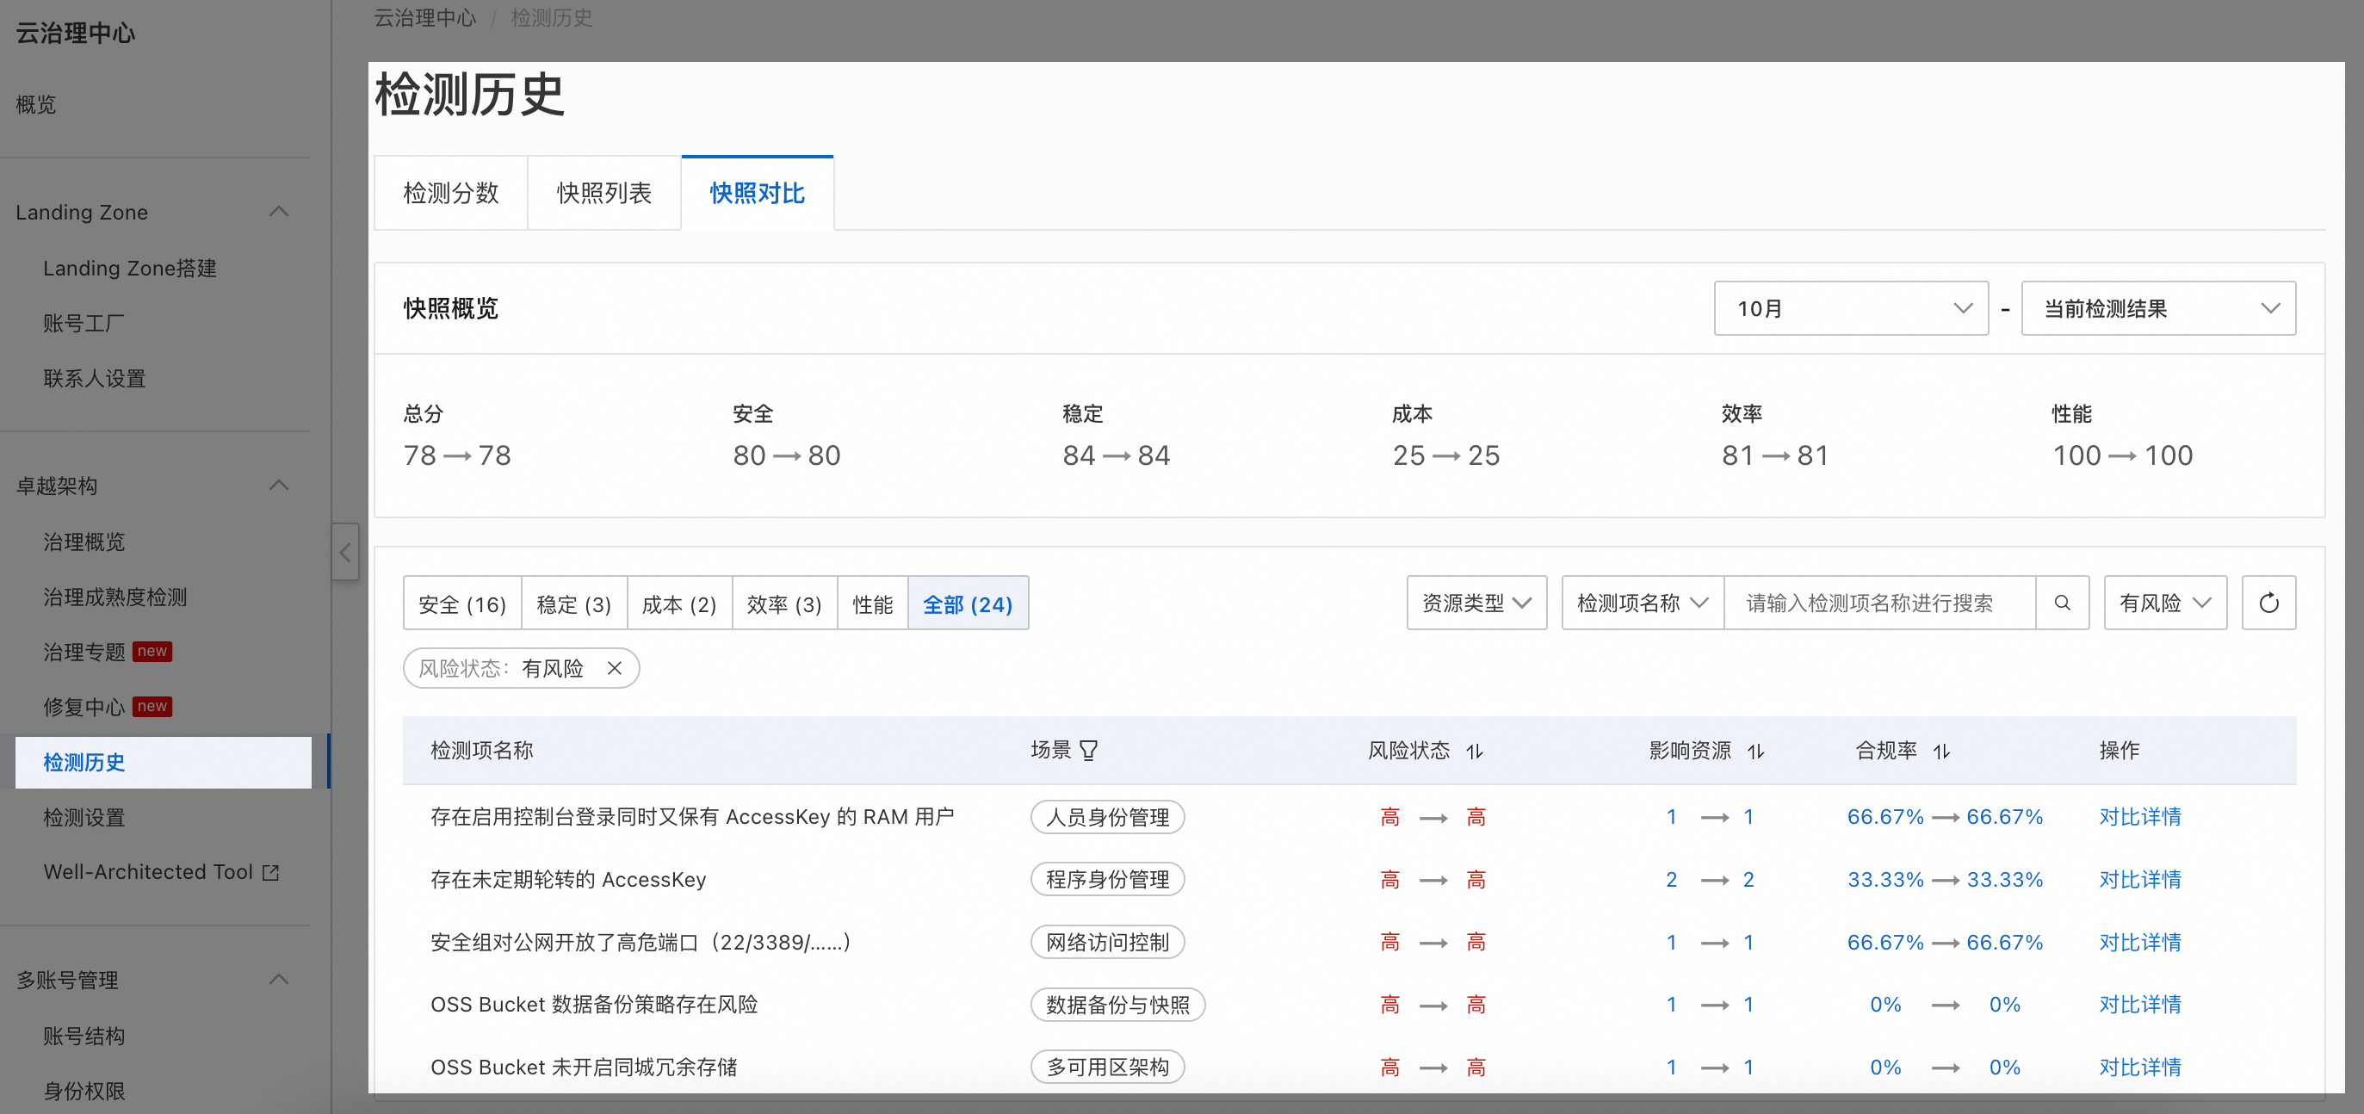Select the 安全 (16) category filter
2364x1114 pixels.
(461, 603)
